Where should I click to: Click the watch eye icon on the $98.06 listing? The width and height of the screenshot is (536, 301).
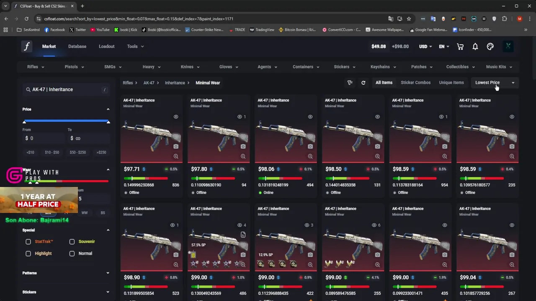tap(310, 117)
